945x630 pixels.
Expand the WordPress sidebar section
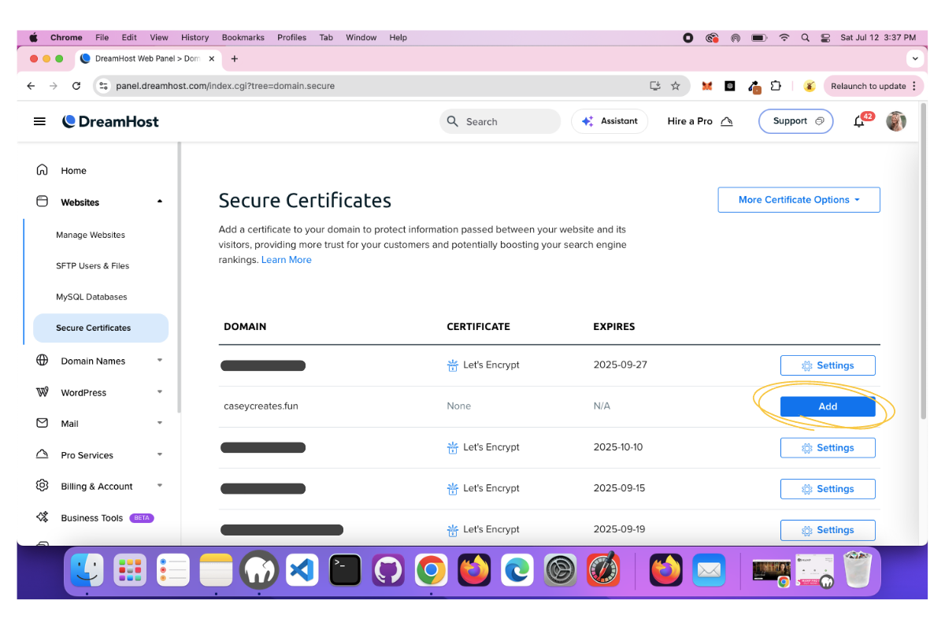point(160,392)
